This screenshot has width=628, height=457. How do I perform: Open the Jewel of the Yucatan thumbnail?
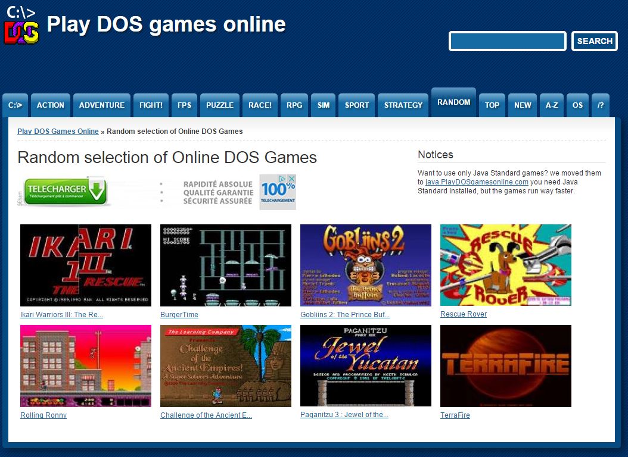[x=366, y=365]
